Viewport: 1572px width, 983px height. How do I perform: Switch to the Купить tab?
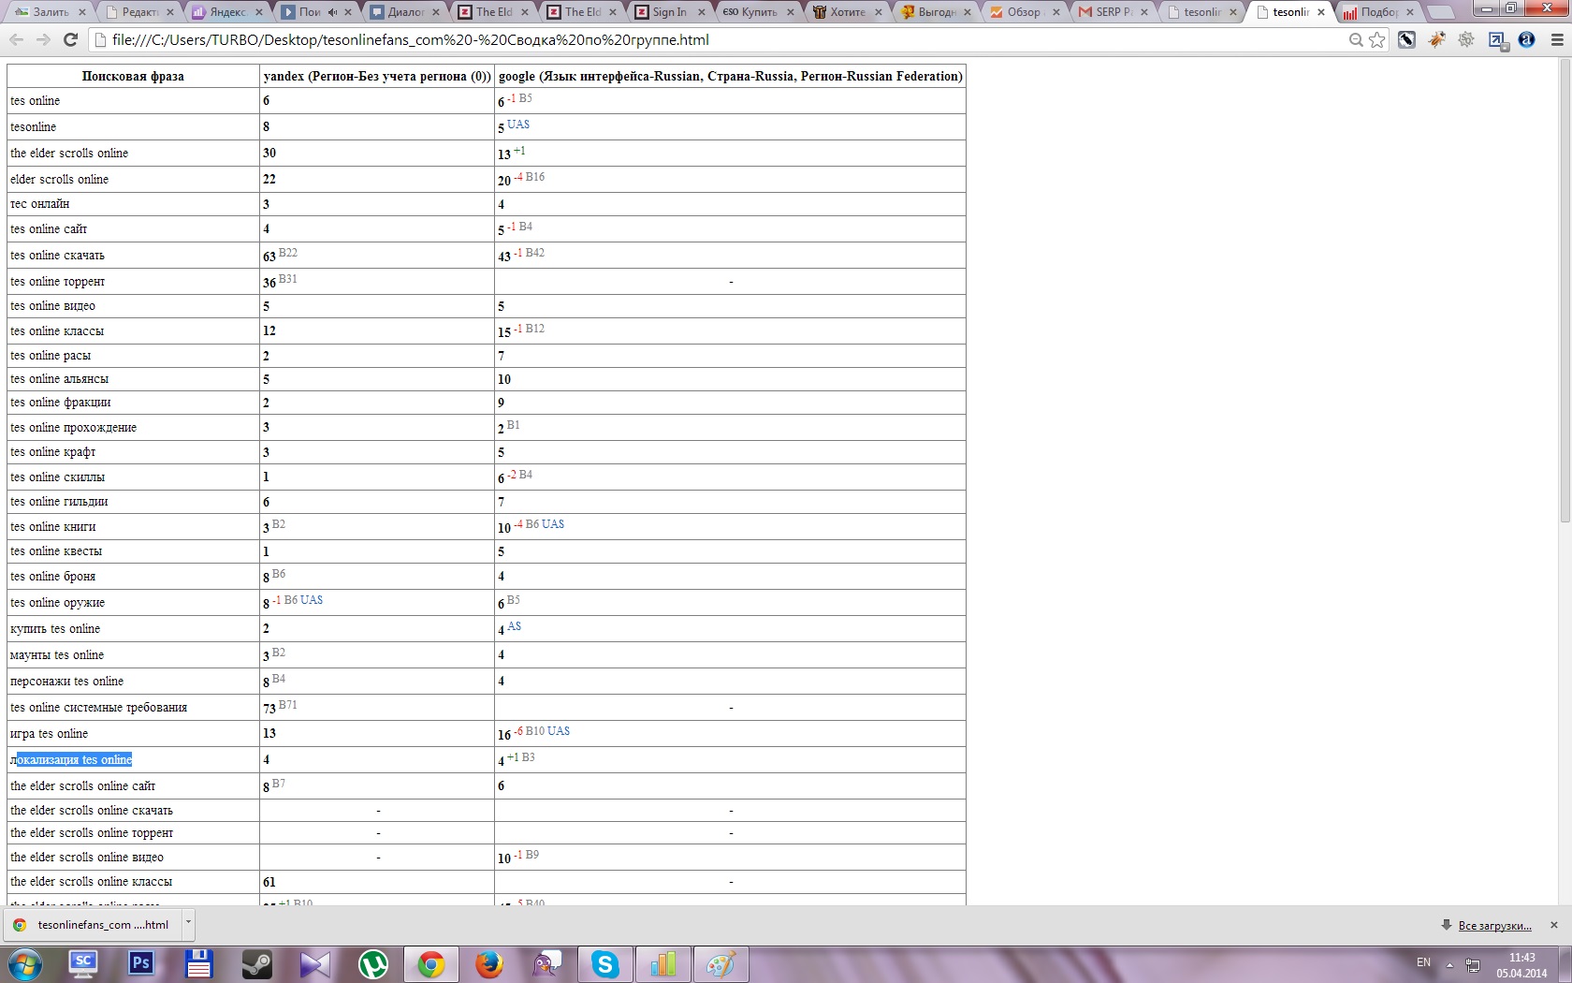coord(759,12)
